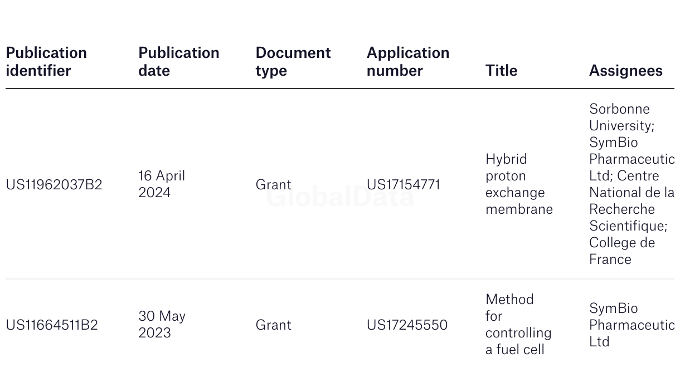
Task: Click the 30 May 2023 date cell
Action: pos(162,324)
